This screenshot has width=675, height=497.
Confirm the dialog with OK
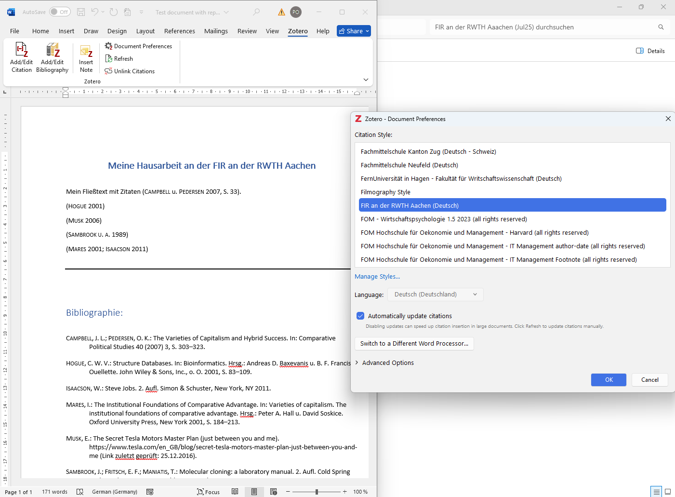click(609, 380)
